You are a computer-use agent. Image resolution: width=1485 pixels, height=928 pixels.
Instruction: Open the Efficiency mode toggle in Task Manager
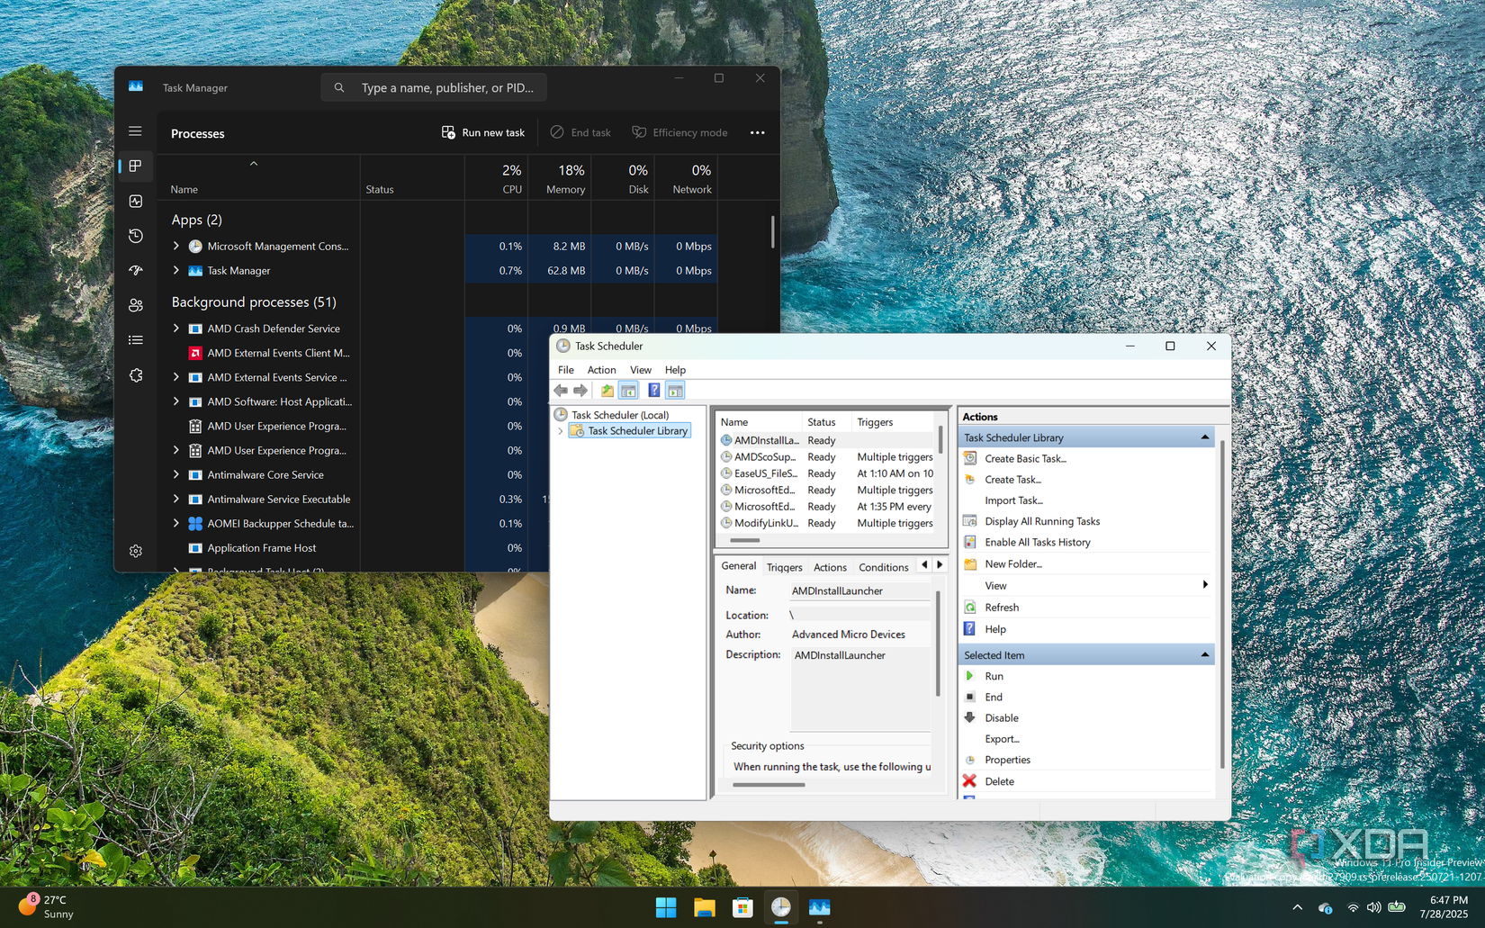[679, 132]
